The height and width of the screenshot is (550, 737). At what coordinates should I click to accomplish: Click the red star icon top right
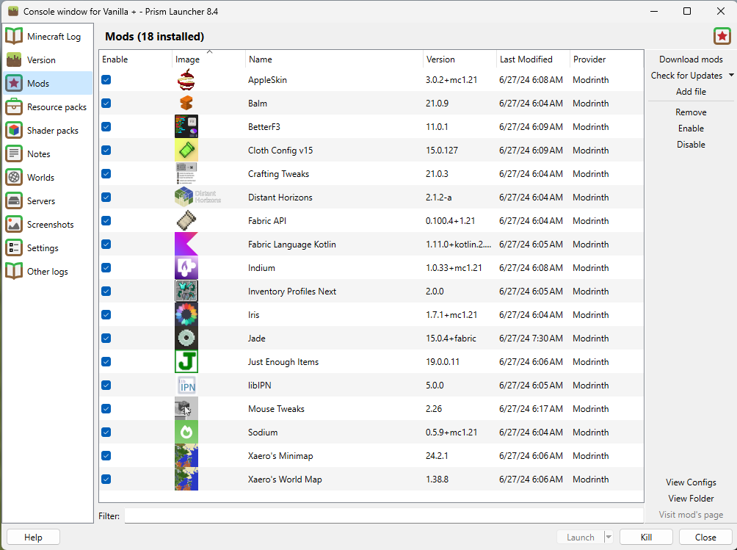coord(722,35)
